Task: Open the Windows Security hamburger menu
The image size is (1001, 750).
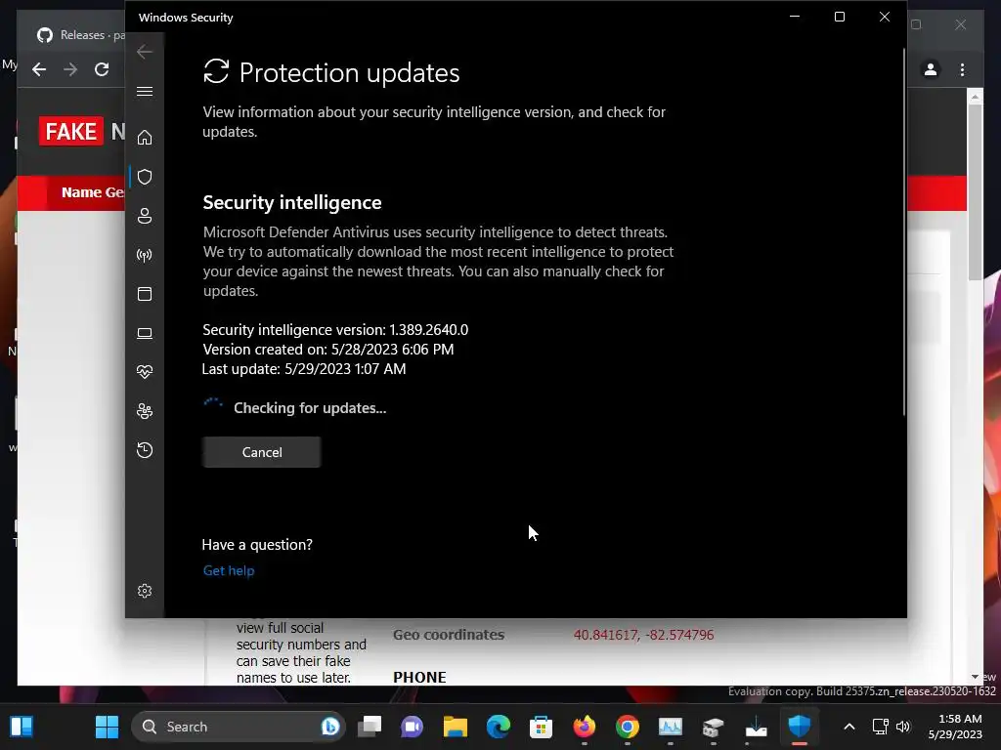Action: tap(145, 91)
